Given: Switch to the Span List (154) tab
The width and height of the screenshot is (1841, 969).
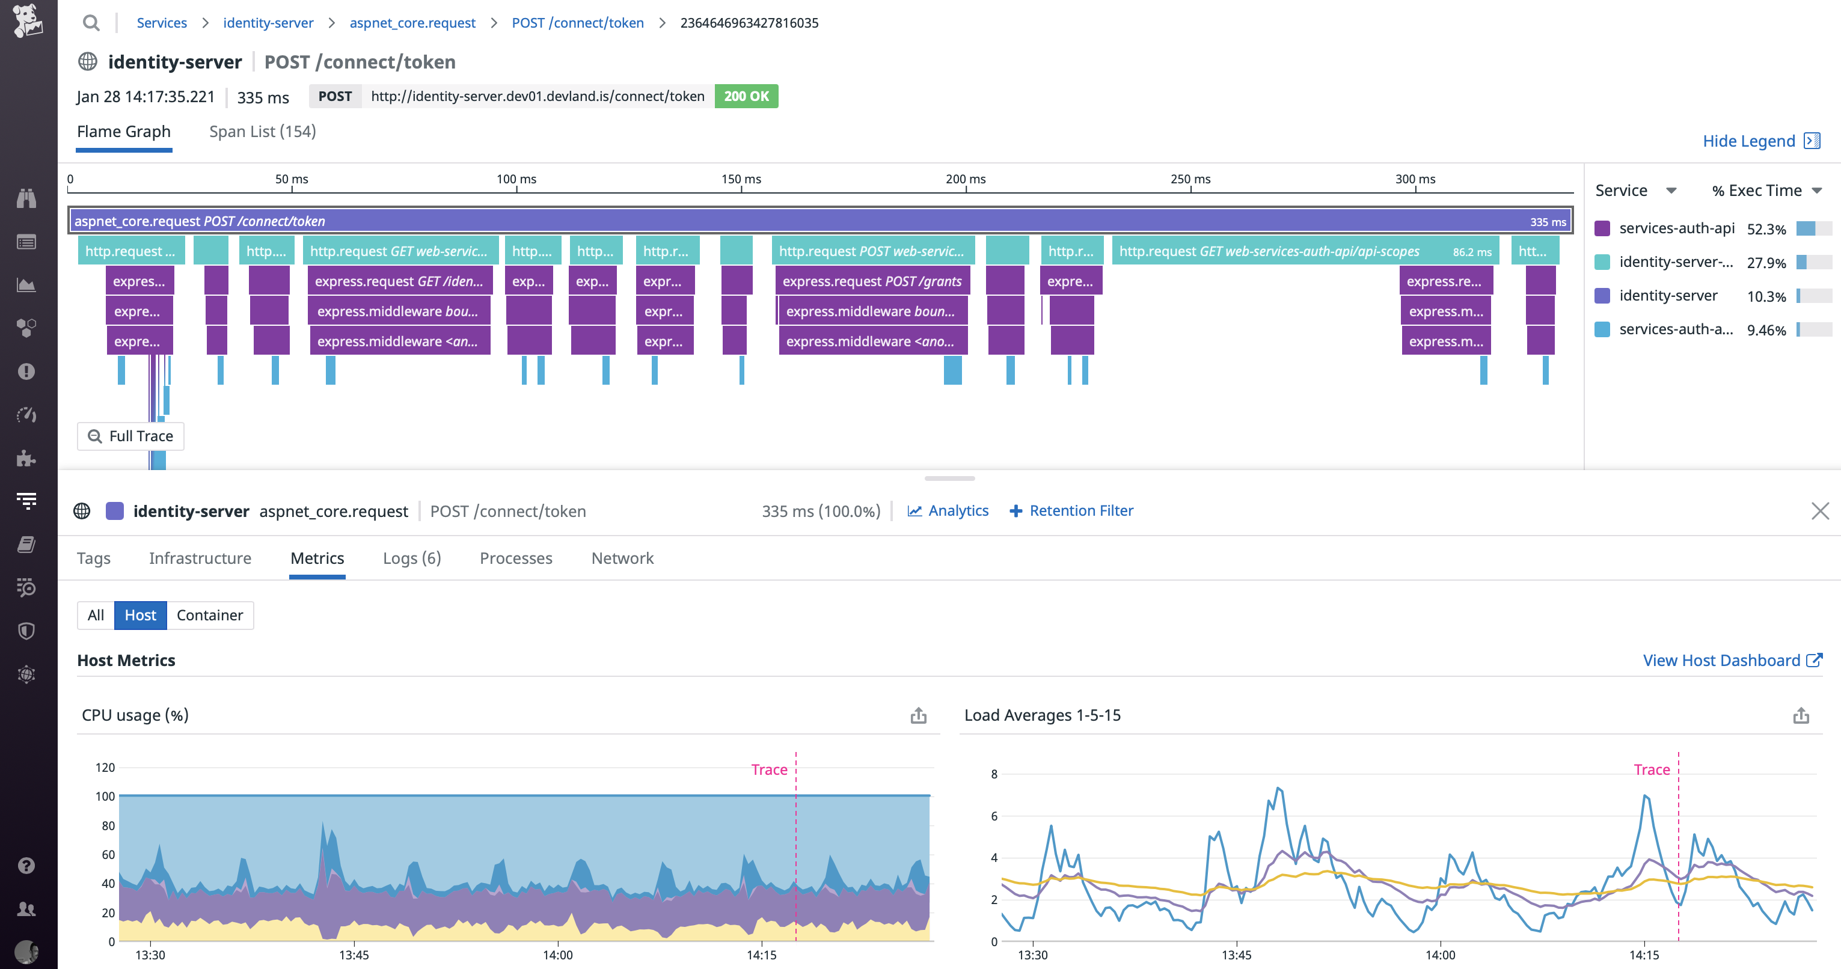Looking at the screenshot, I should pyautogui.click(x=262, y=132).
